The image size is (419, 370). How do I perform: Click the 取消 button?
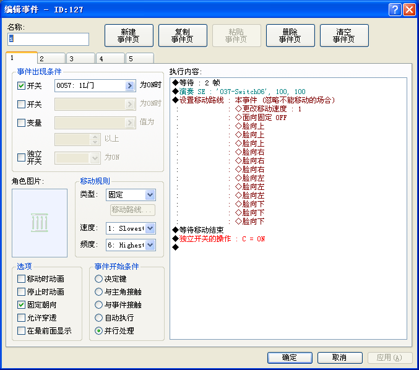[340, 358]
